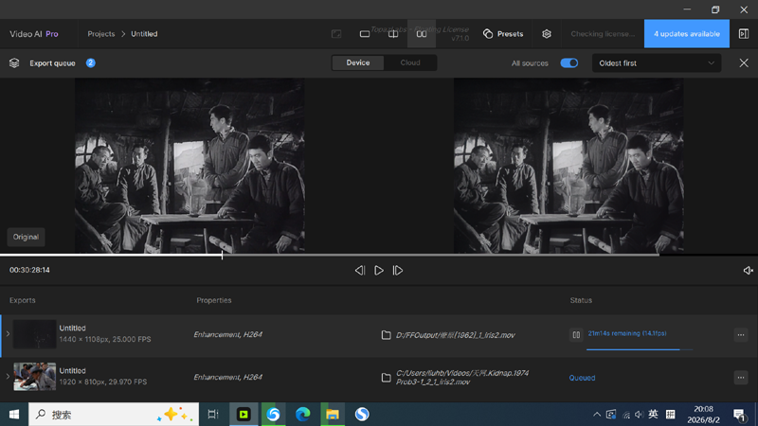Click the Status column header

[581, 300]
